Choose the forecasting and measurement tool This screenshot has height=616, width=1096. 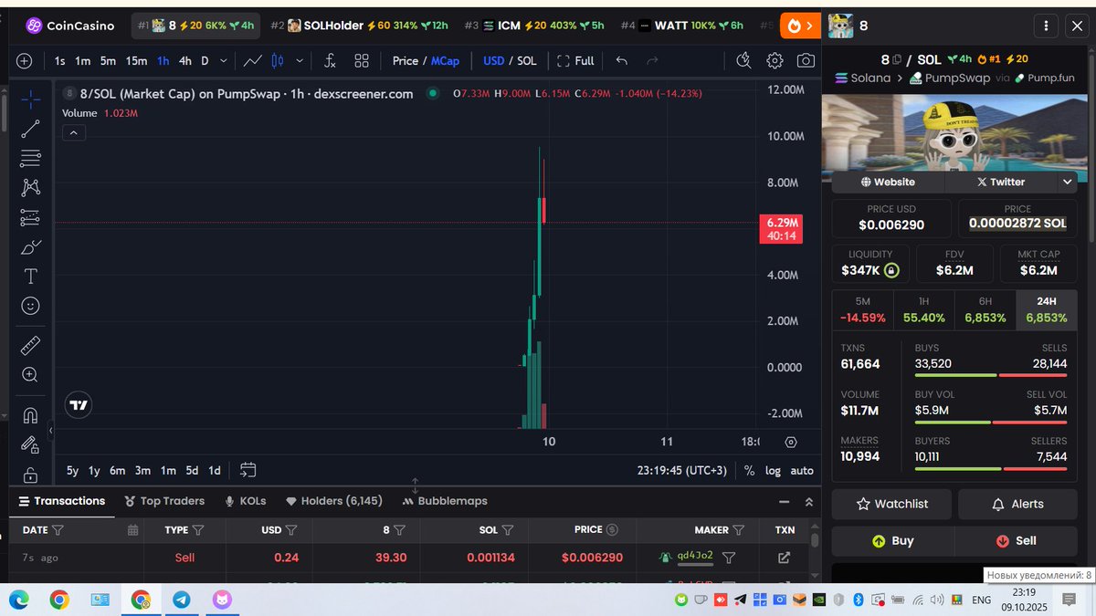[x=30, y=218]
